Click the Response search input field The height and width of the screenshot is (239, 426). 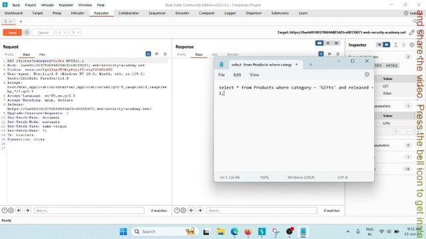(262, 210)
